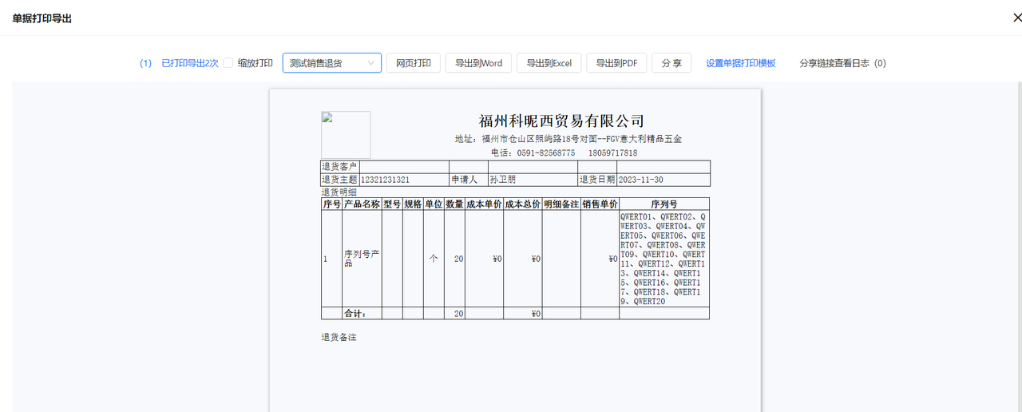This screenshot has width=1022, height=412.
Task: Open 设置单据打印模板 link
Action: [x=741, y=63]
